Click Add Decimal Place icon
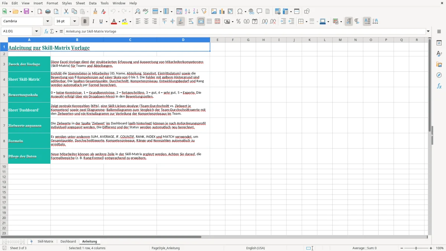Viewport: 446px width, 251px height. tap(265, 22)
